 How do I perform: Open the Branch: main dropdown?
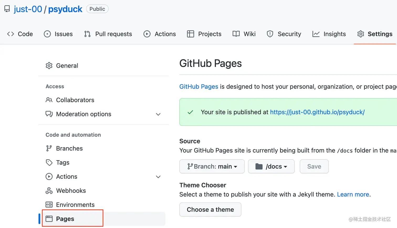pos(212,167)
